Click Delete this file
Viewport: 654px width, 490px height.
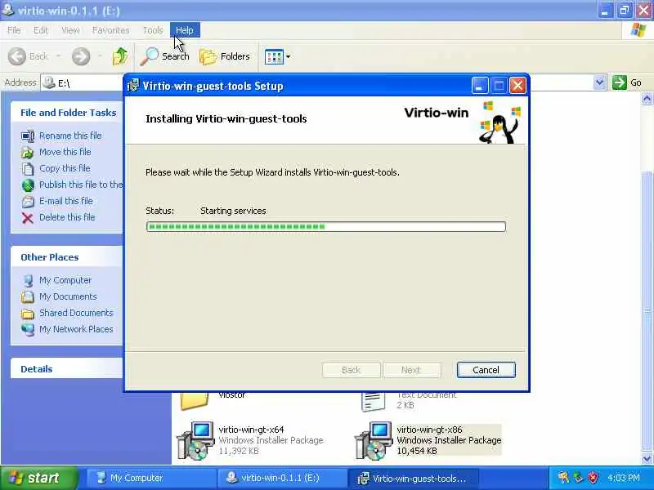(x=67, y=217)
